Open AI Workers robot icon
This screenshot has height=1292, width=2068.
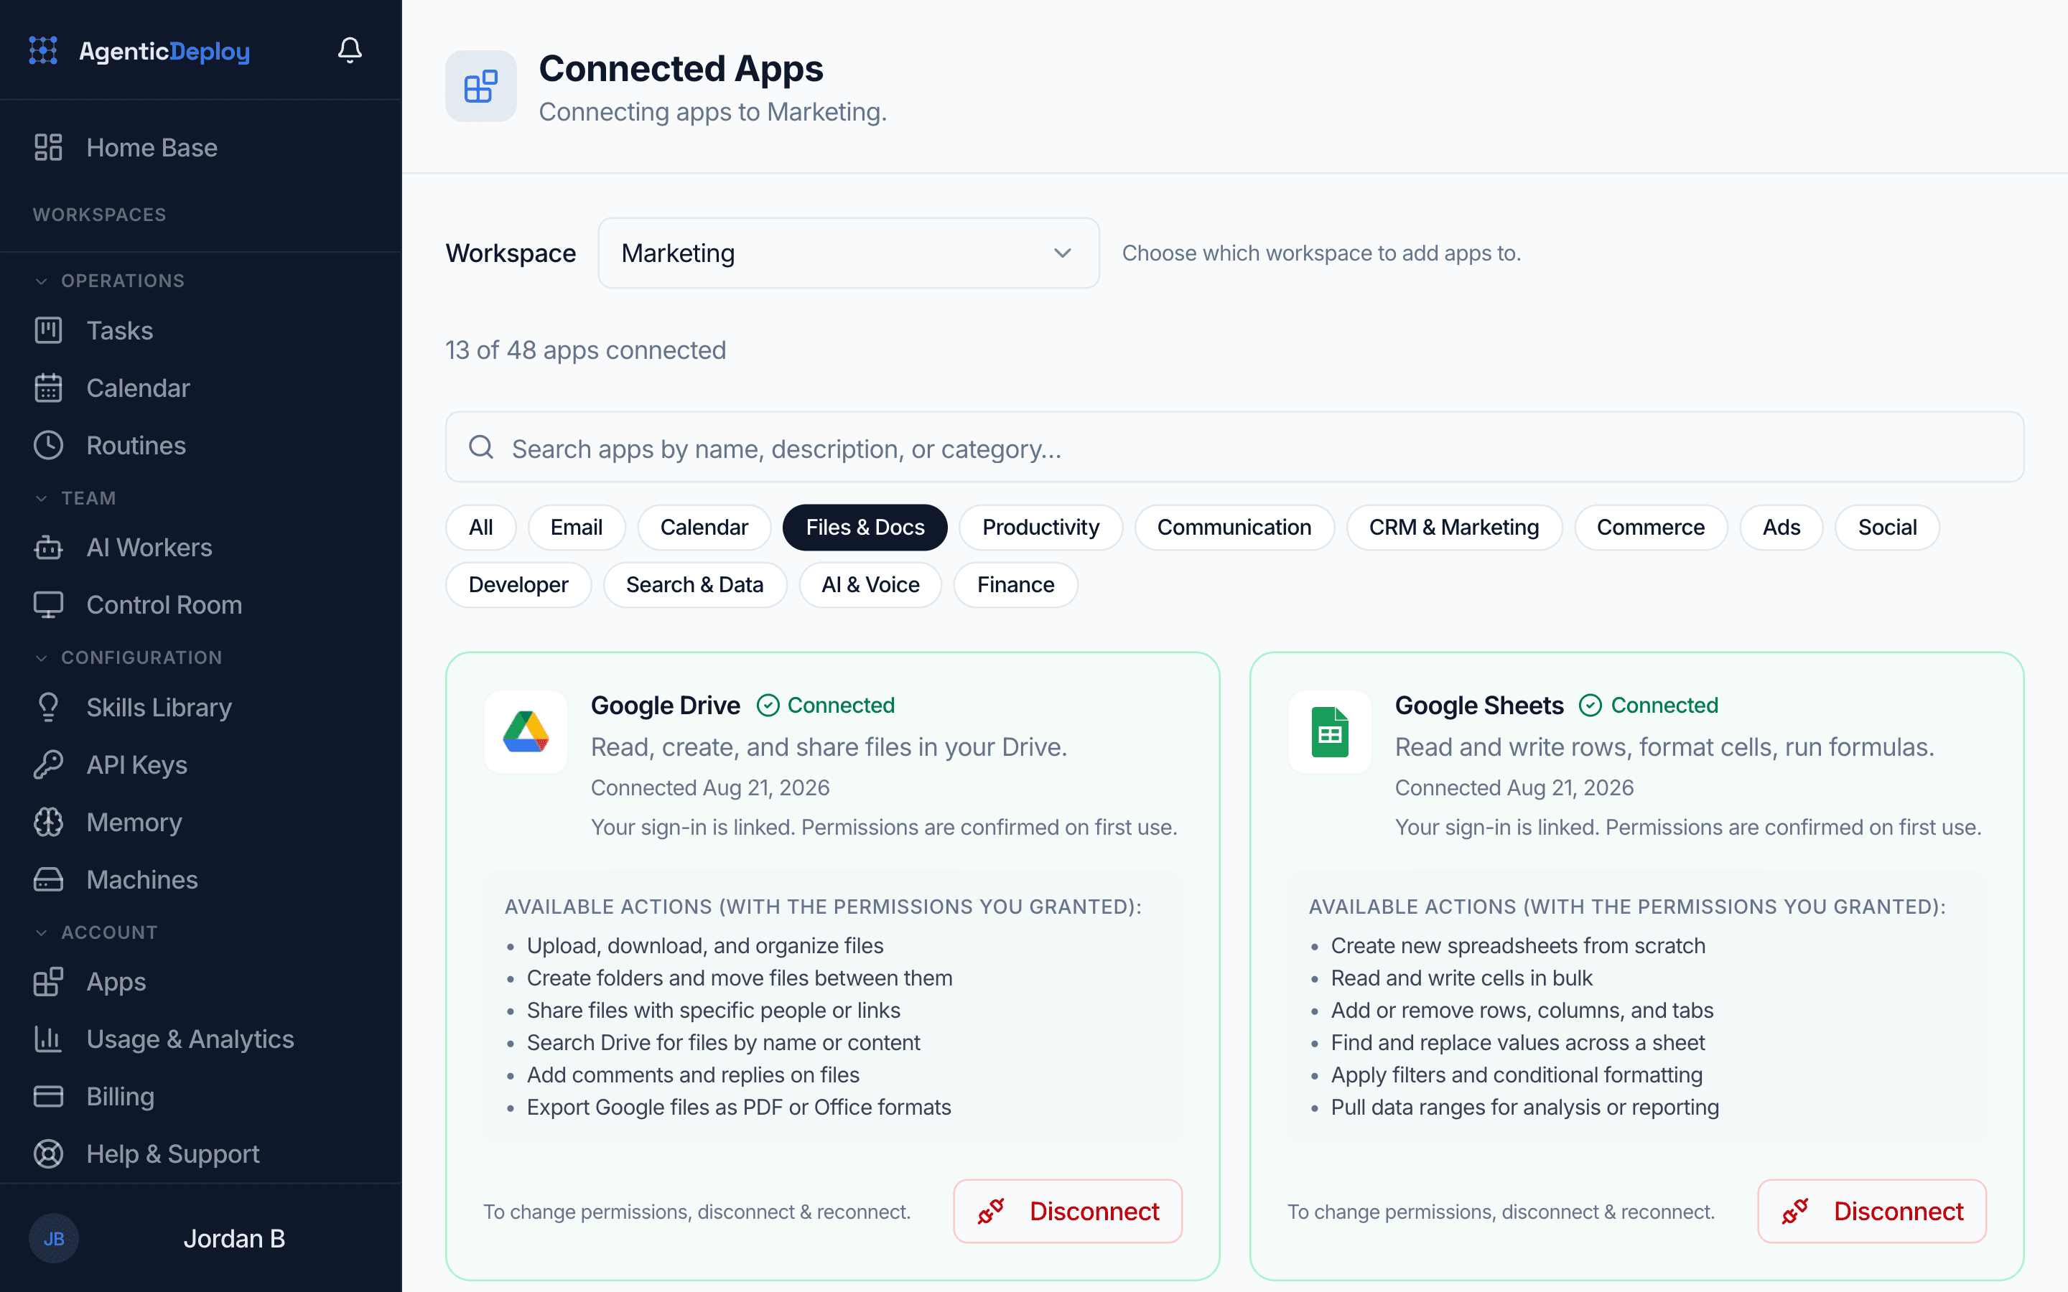(x=49, y=547)
